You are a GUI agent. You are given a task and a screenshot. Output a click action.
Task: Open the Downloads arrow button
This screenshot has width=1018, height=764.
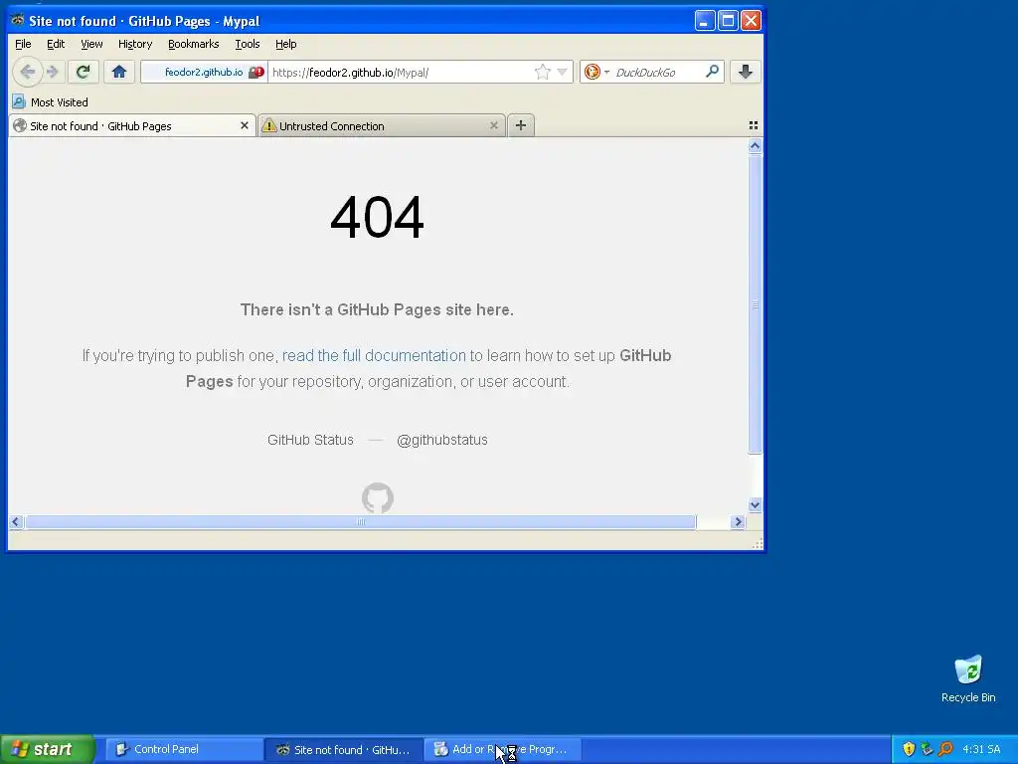click(x=746, y=72)
